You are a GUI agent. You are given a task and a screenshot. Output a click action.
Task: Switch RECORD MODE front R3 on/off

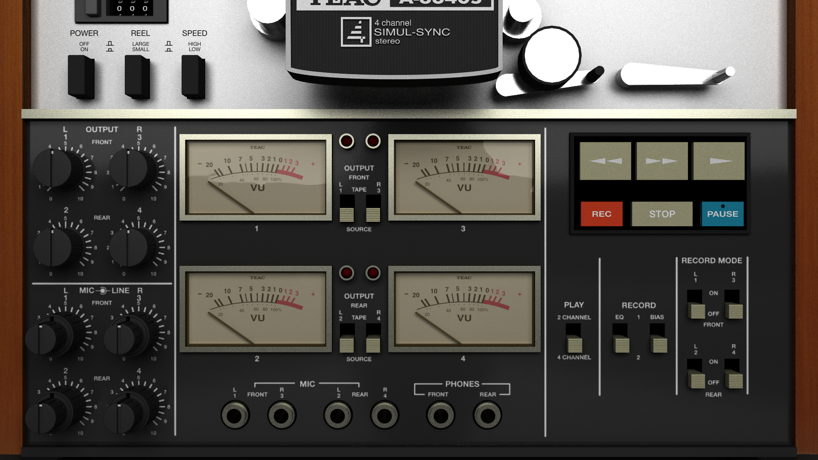tap(734, 304)
